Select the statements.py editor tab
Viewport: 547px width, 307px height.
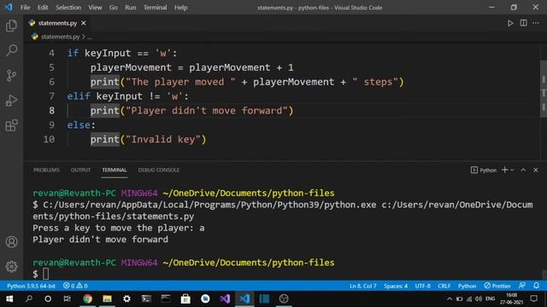[x=57, y=23]
